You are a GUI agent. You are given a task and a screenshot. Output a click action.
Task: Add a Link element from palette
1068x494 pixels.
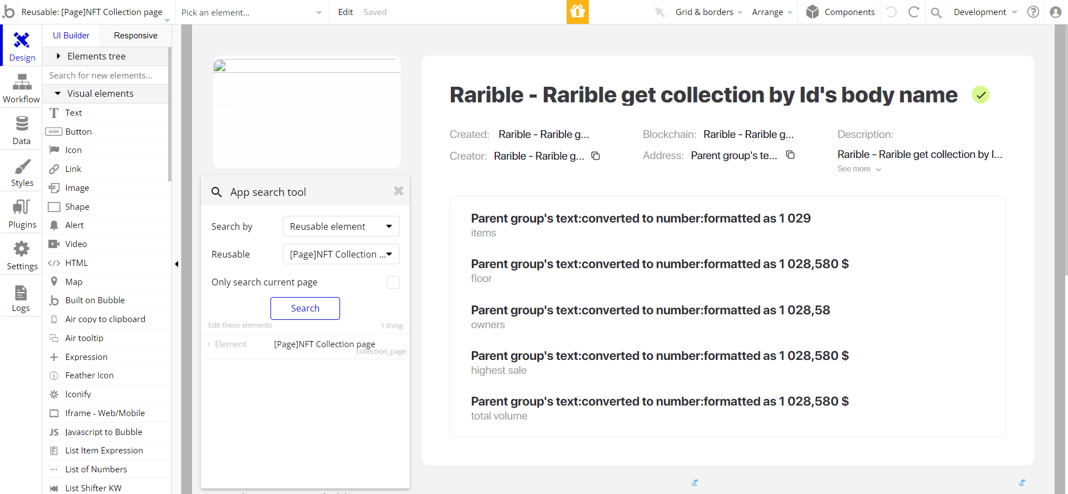click(106, 169)
